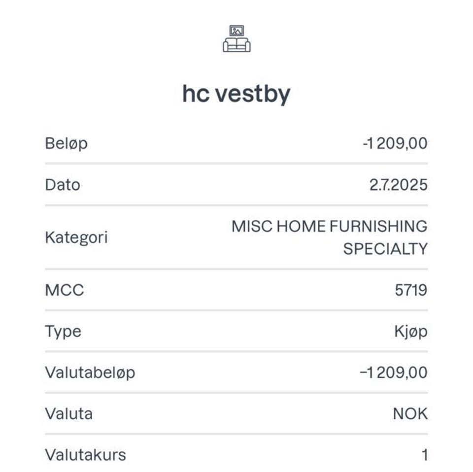The image size is (473, 472).
Task: Click the Kjøp type value
Action: (410, 332)
